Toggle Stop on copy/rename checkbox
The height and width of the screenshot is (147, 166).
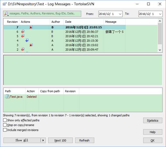point(5,125)
